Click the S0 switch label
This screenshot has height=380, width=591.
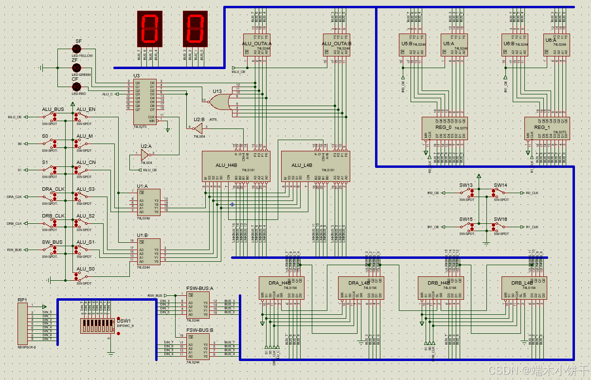pyautogui.click(x=45, y=137)
